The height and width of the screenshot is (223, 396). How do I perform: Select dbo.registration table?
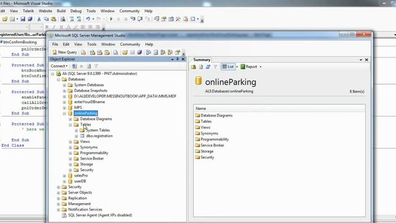[99, 136]
